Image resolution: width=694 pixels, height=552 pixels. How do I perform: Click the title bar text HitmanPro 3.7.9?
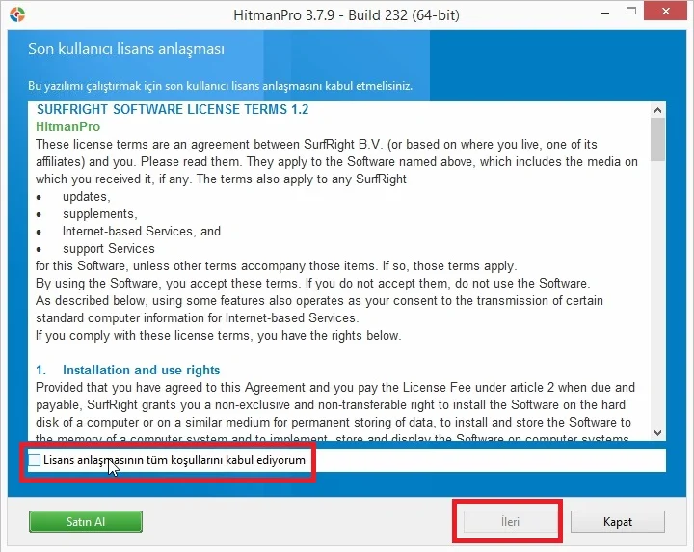pos(346,15)
